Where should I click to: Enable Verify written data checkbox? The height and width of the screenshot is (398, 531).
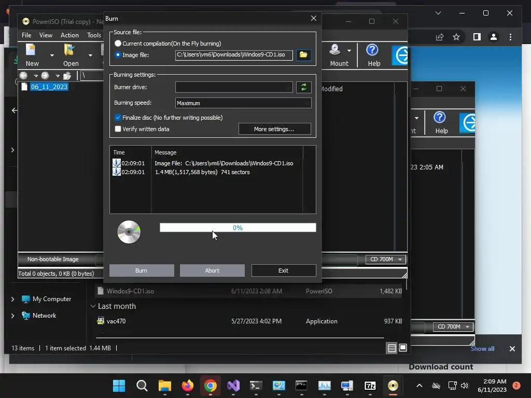tap(118, 129)
